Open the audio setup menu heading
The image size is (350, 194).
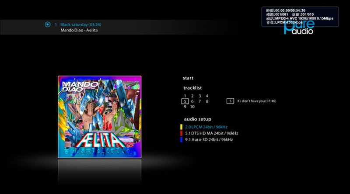click(x=197, y=119)
